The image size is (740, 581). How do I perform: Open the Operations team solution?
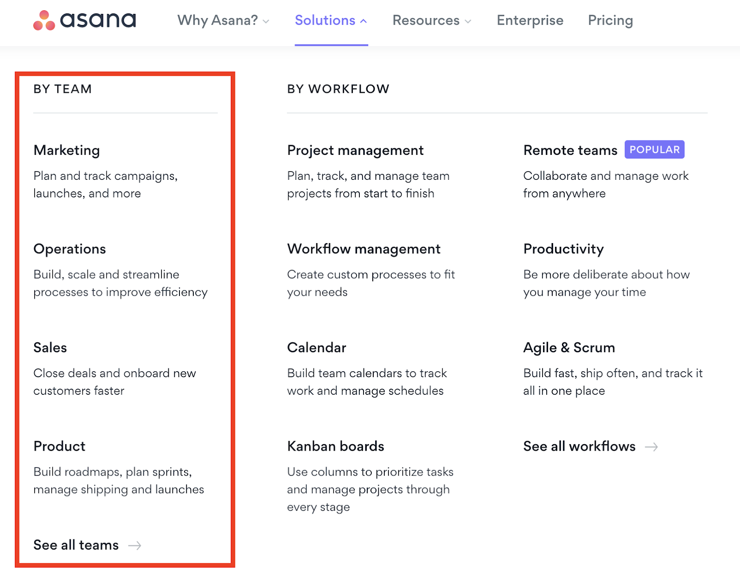pos(70,249)
